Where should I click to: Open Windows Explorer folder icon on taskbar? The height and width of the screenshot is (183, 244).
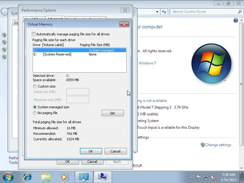pos(46,177)
